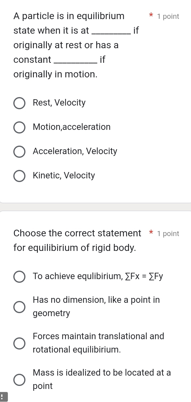Click the red asterisk beside the second question
The image size is (191, 402).
click(x=150, y=233)
